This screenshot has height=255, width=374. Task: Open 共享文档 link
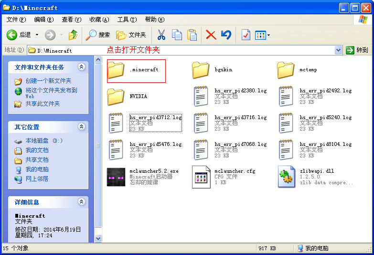(37, 160)
